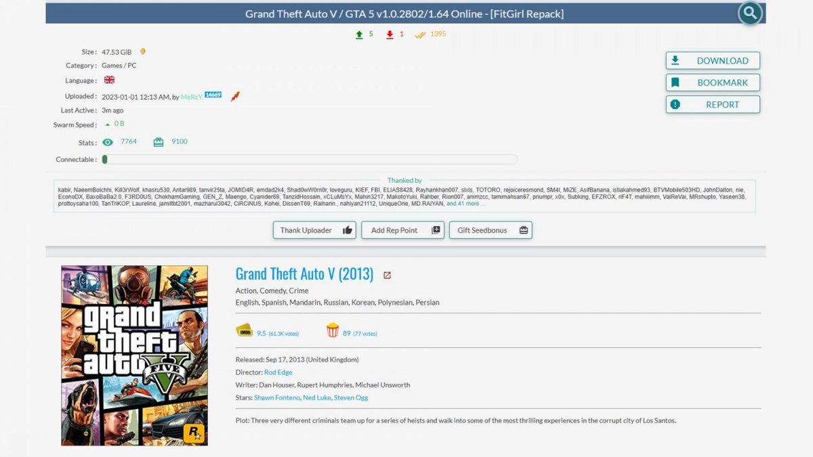The height and width of the screenshot is (457, 813).
Task: Expand the 'and 41 more' thankers list
Action: tap(465, 204)
